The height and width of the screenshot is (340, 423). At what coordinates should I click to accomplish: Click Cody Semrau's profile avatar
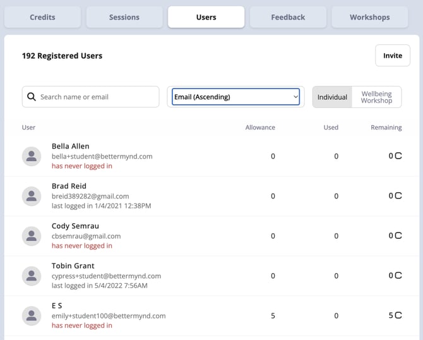32,236
